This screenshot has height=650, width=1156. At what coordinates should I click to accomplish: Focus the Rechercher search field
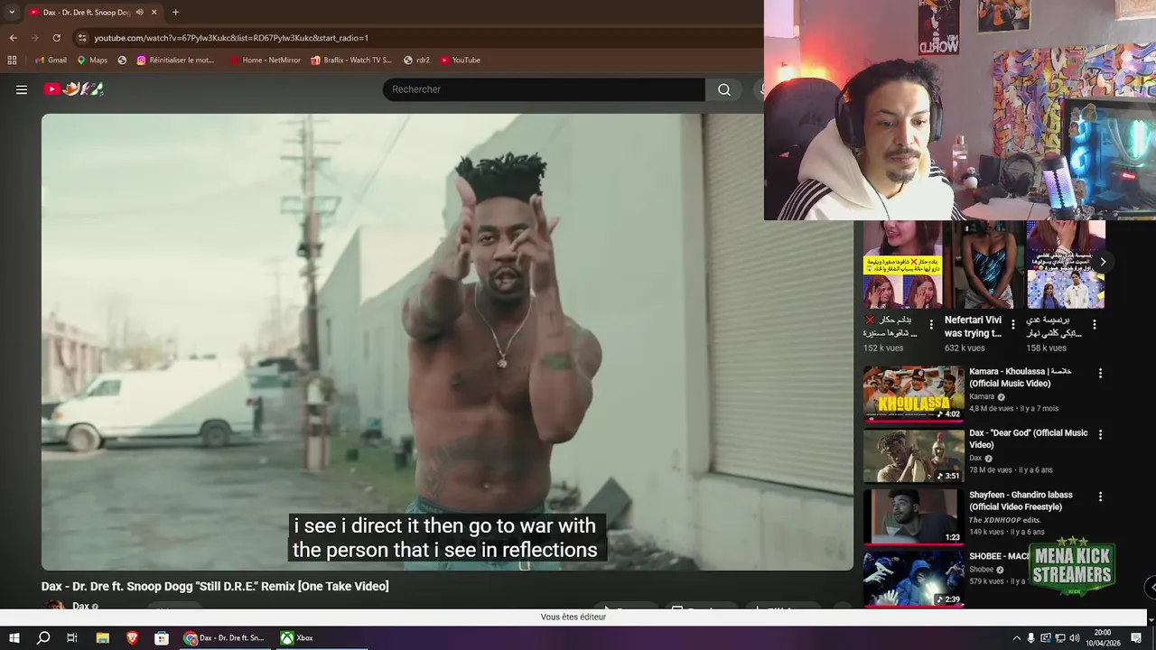coord(544,89)
